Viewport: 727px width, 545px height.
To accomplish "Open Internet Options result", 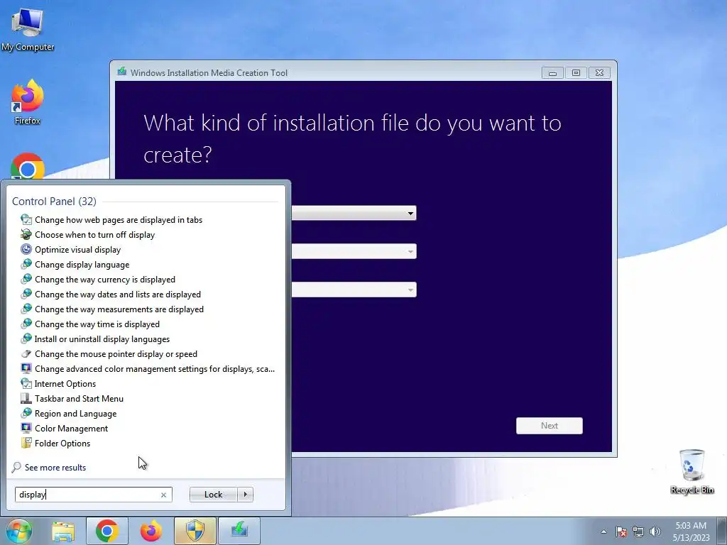I will point(65,384).
